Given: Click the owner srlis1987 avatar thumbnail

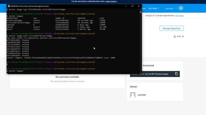Looking at the screenshot, I should tap(133, 95).
